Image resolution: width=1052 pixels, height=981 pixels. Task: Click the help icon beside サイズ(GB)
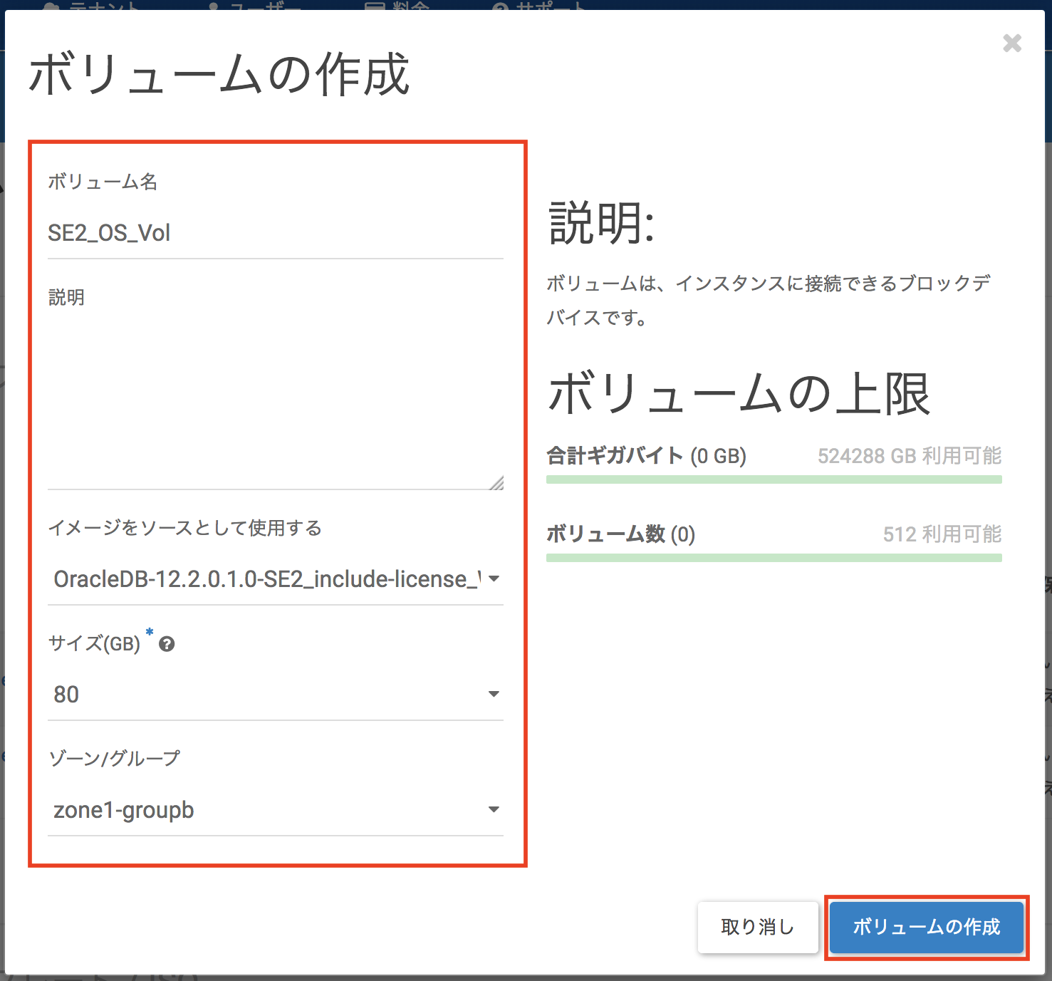point(167,644)
